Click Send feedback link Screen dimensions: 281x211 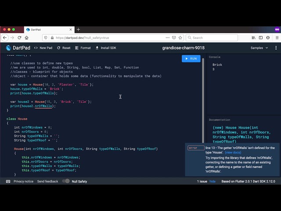47,182
